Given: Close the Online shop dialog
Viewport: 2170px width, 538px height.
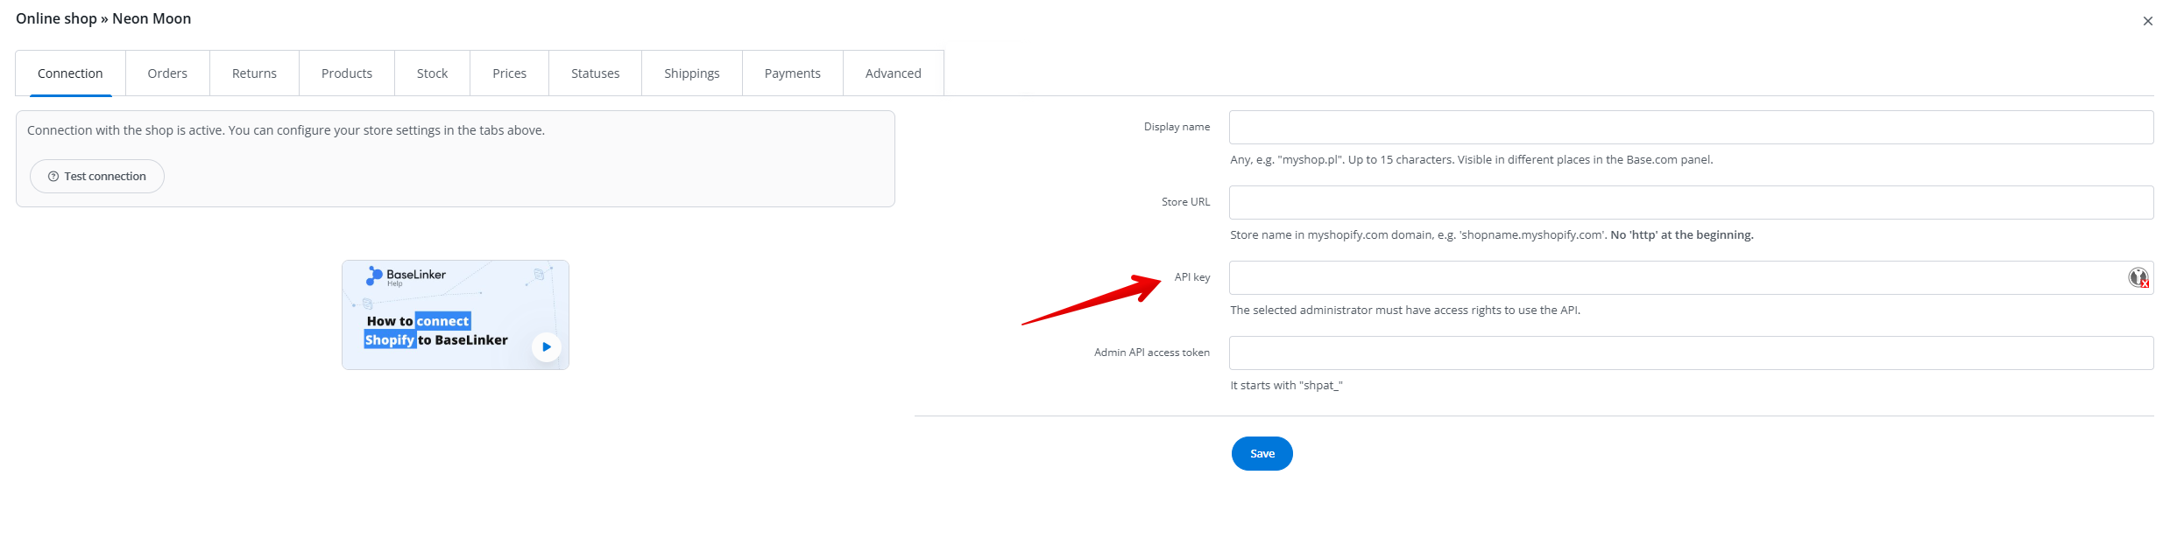Looking at the screenshot, I should [2147, 21].
